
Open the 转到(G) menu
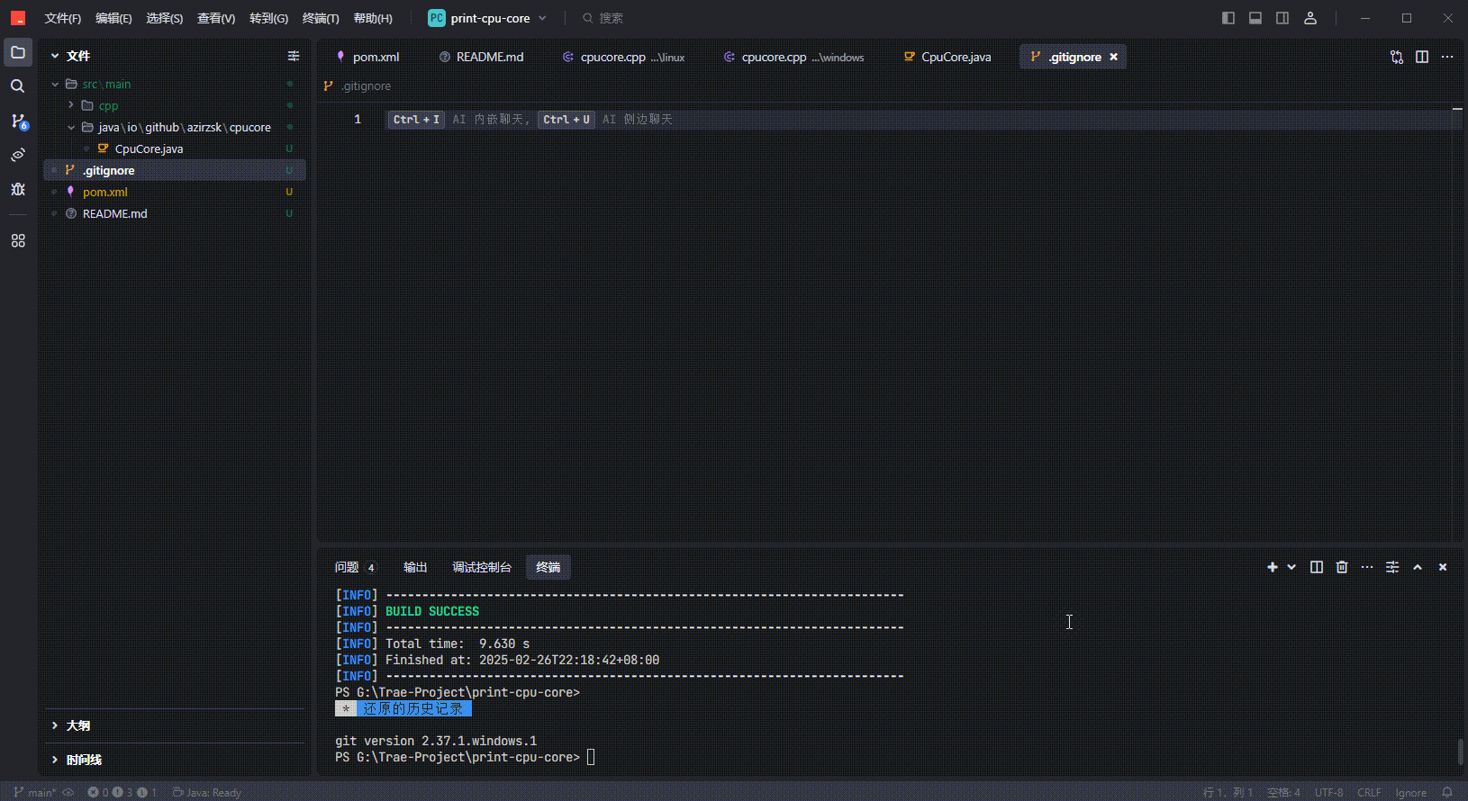268,18
